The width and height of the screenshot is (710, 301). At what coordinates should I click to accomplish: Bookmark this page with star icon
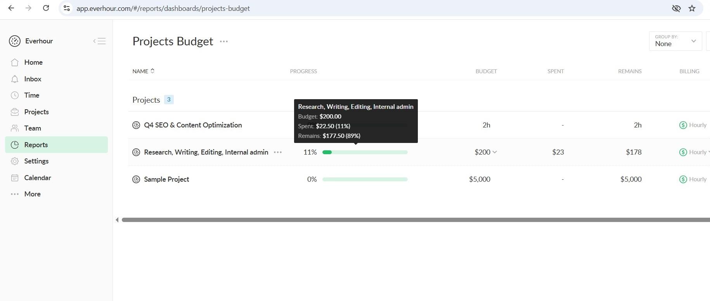[692, 8]
